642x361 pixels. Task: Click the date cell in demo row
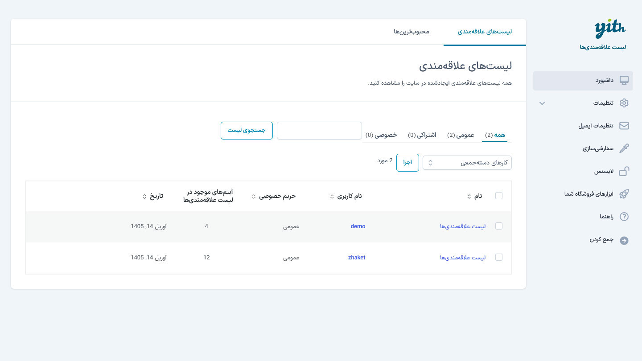(x=149, y=226)
